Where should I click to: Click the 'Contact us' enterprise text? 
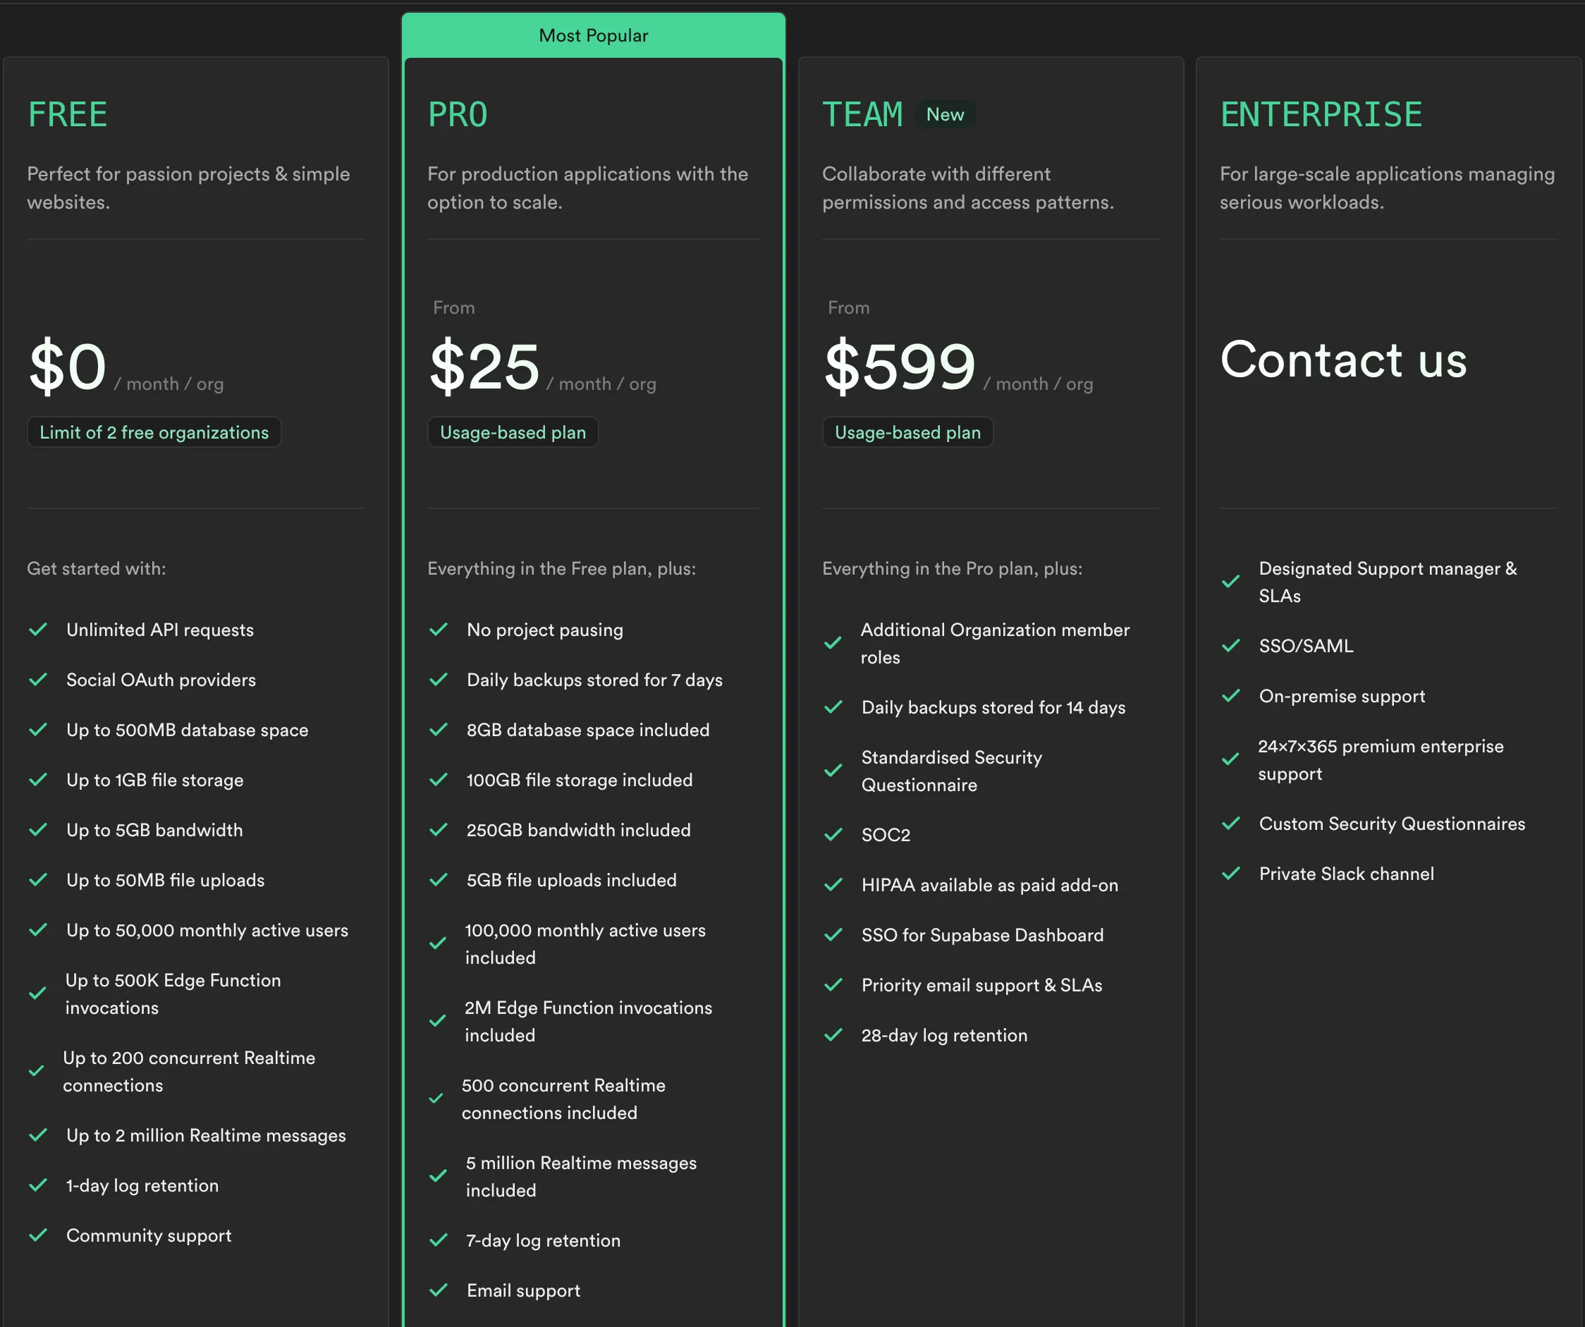[1343, 360]
